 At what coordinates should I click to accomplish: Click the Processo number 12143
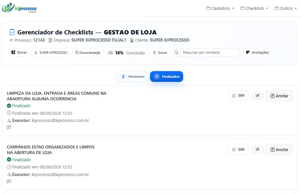(x=39, y=40)
